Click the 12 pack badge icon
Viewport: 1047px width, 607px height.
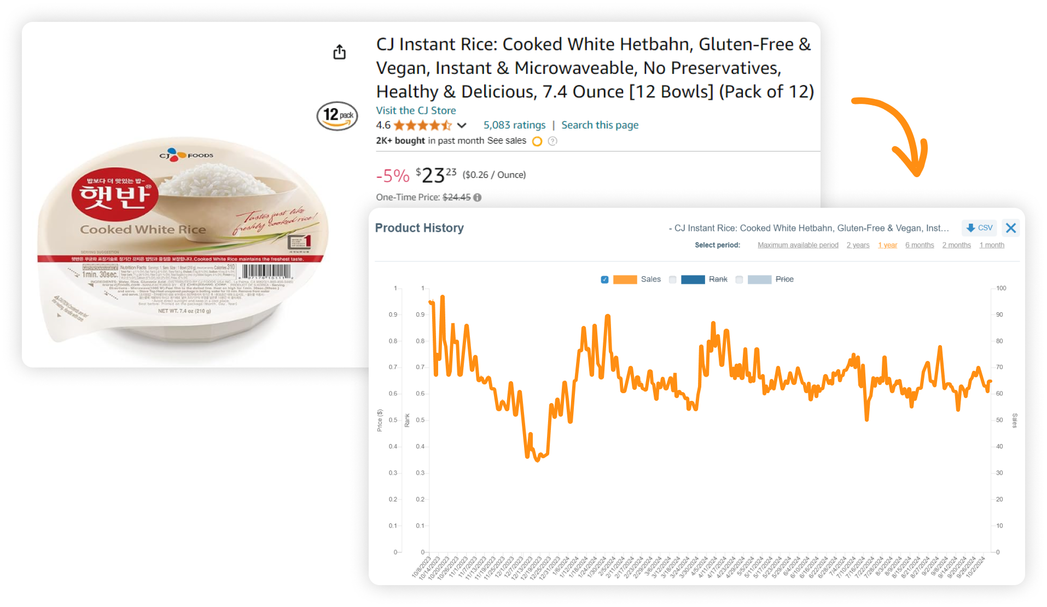click(338, 116)
